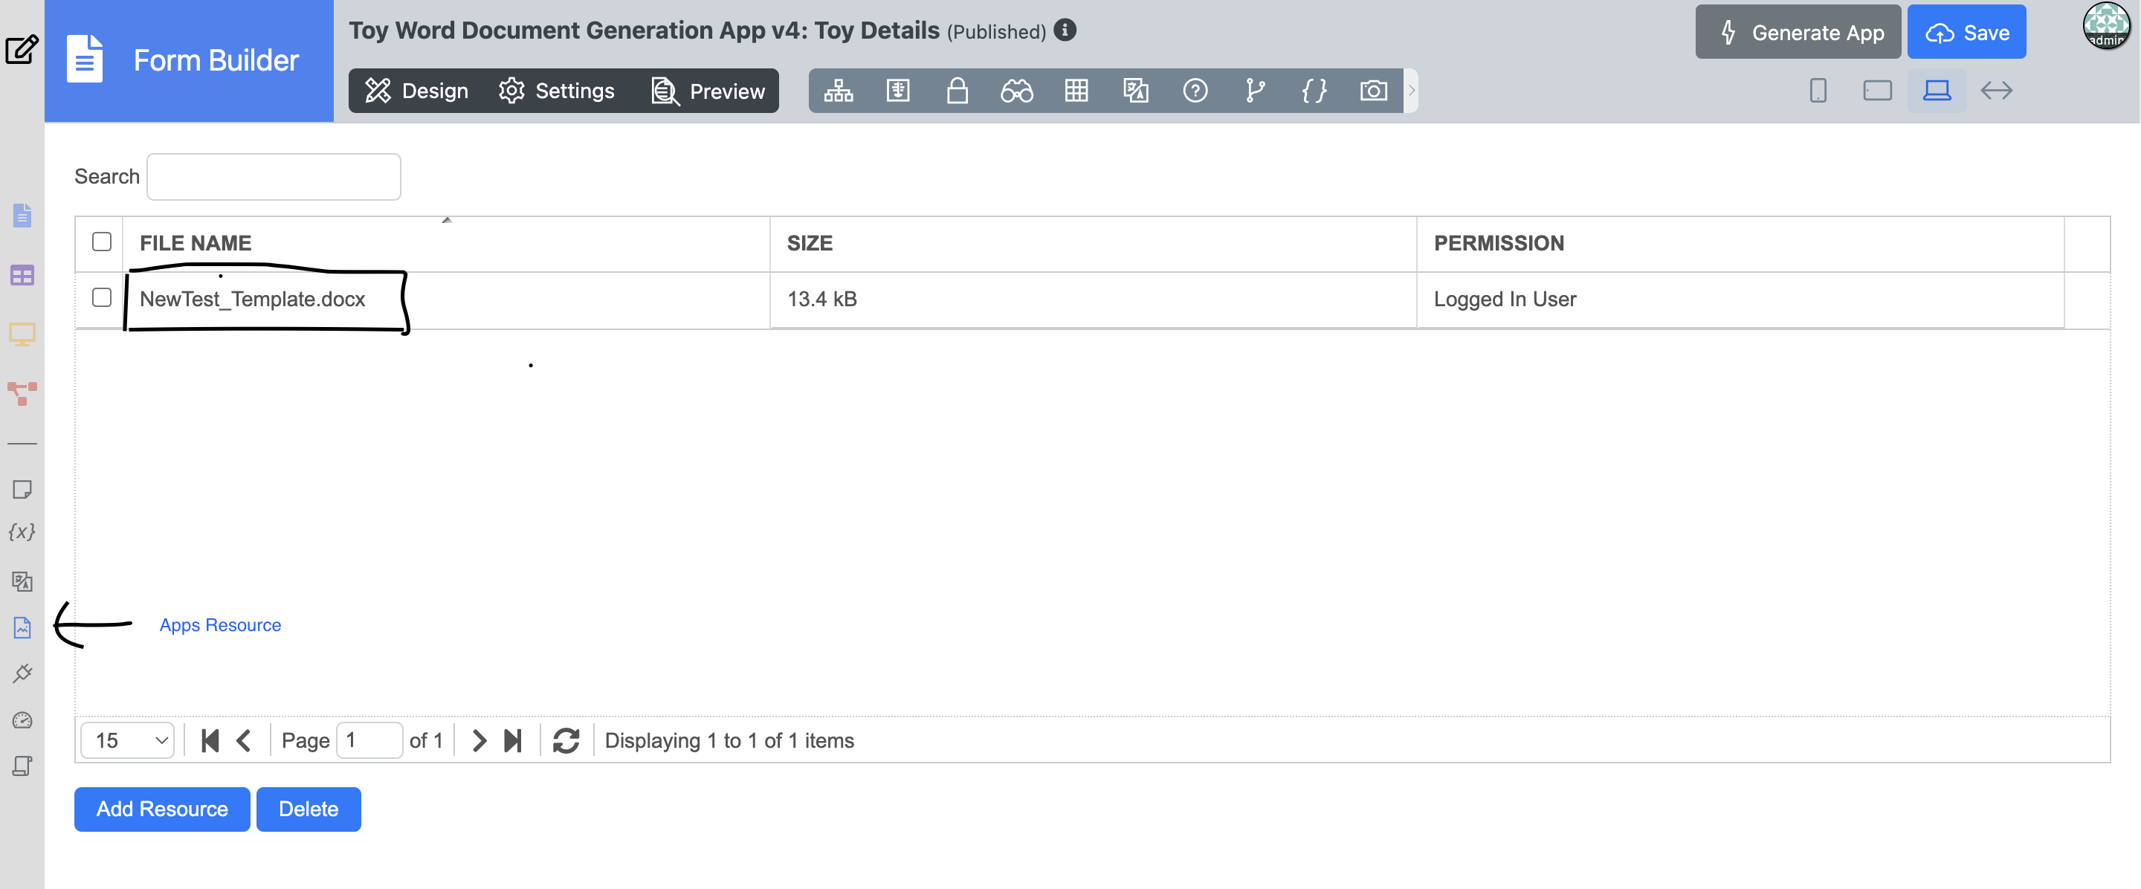Viewport: 2141px width, 889px height.
Task: Click the refresh icon in pagination bar
Action: 566,740
